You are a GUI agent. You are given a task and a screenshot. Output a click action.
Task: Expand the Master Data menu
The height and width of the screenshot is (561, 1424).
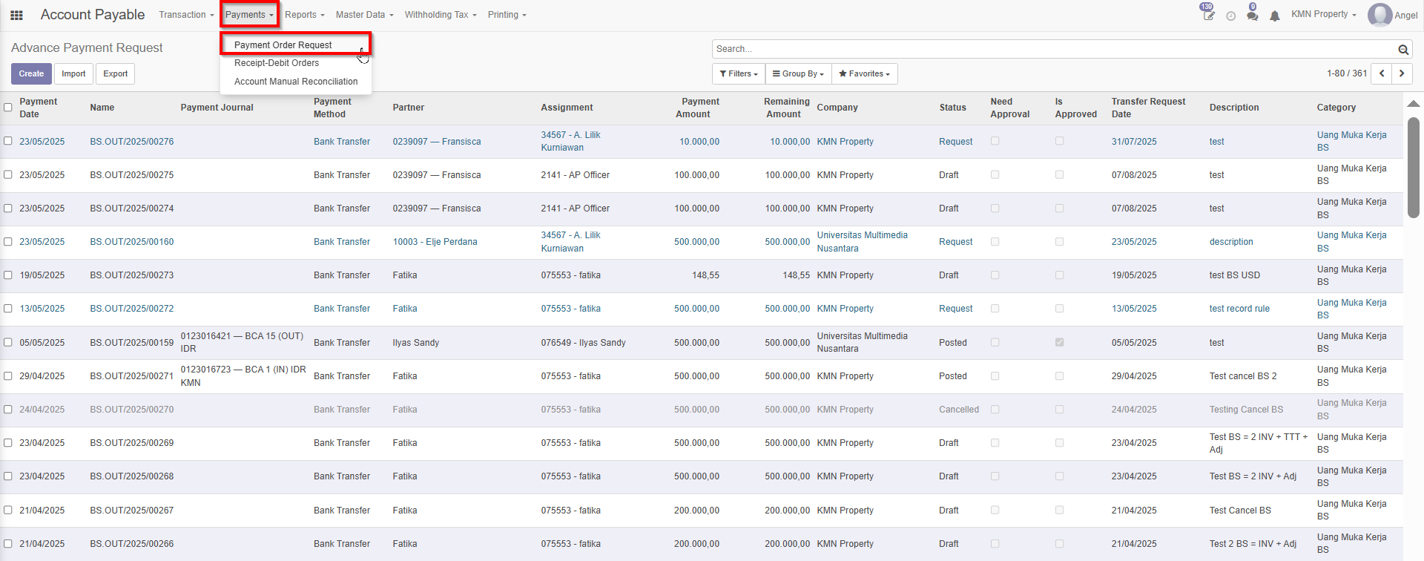point(365,15)
